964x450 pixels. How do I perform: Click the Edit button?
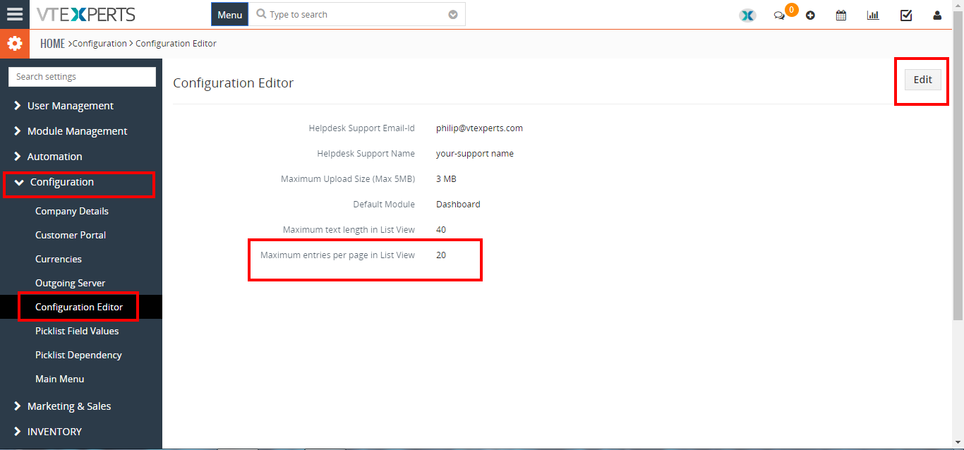coord(922,80)
